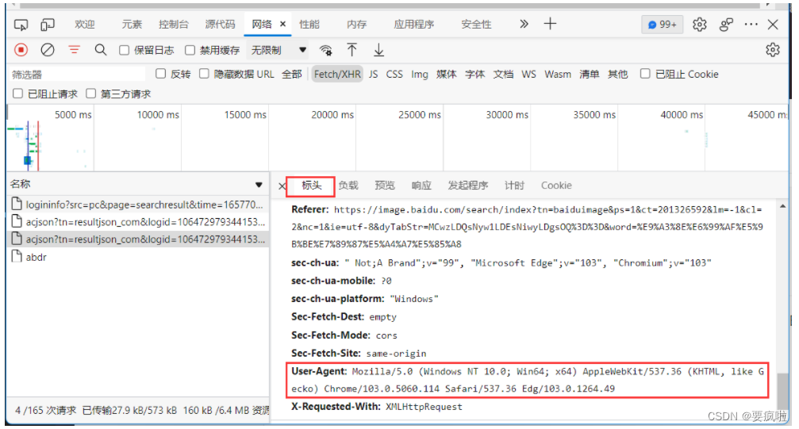Enable 禁用缓存 checkbox
This screenshot has height=429, width=799.
point(190,50)
